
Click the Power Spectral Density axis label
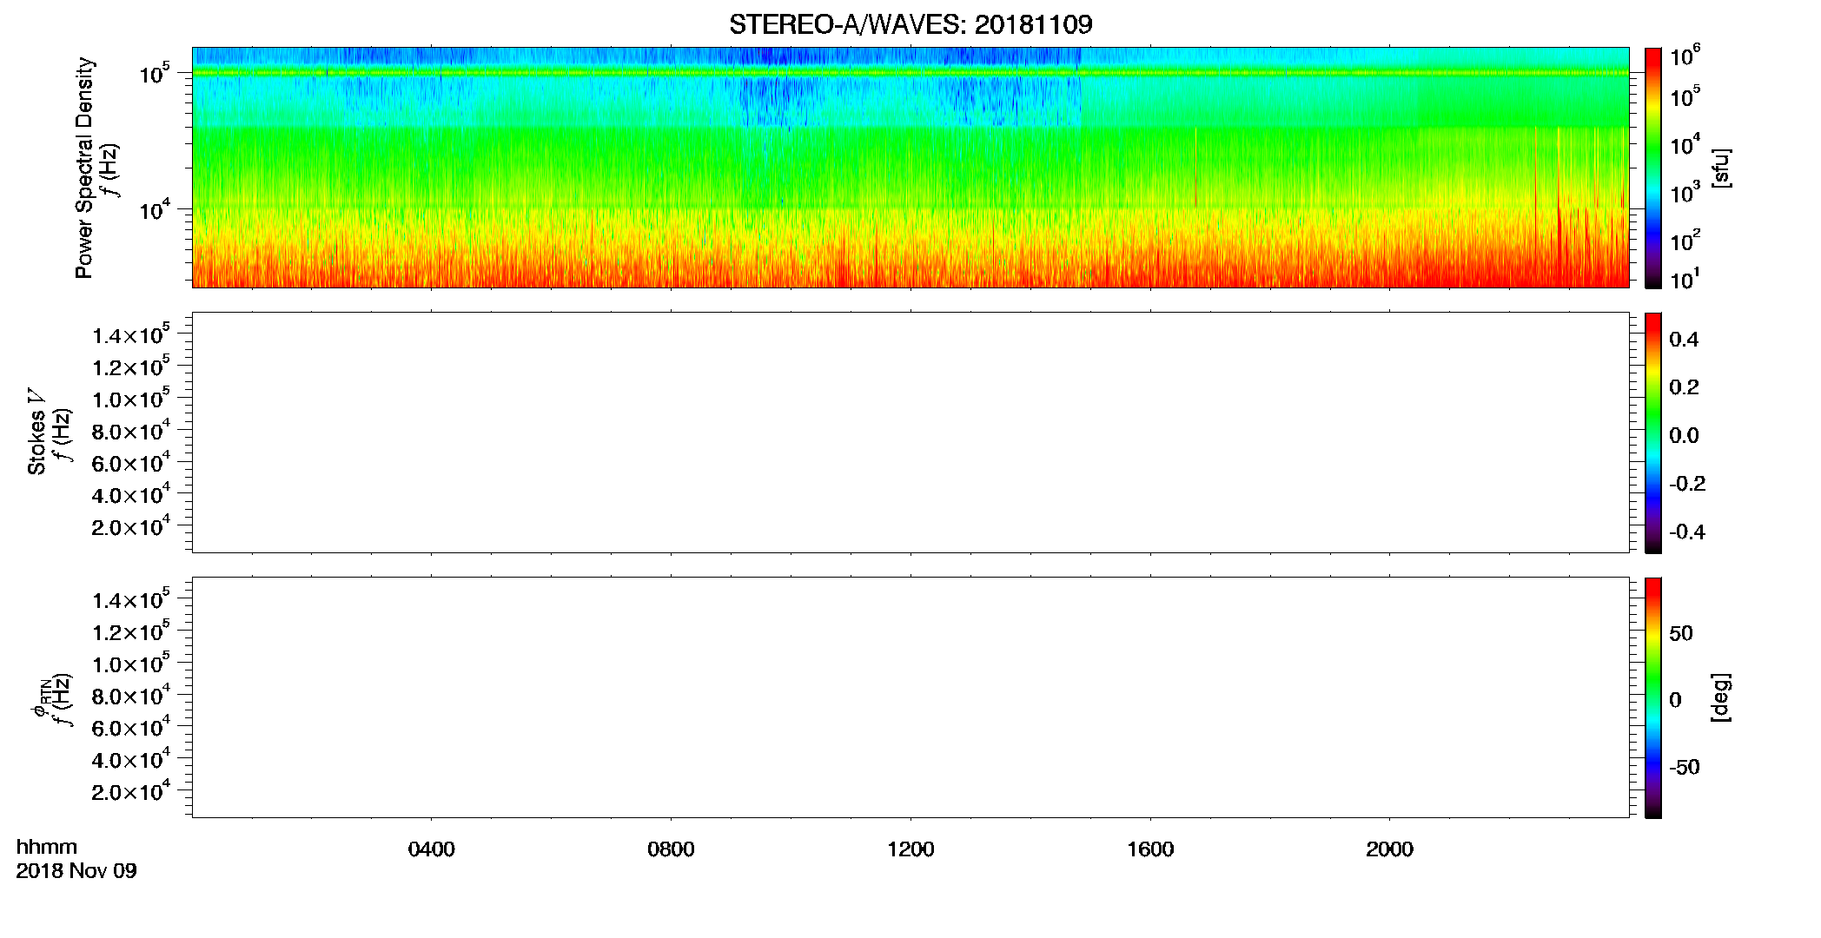tap(84, 168)
